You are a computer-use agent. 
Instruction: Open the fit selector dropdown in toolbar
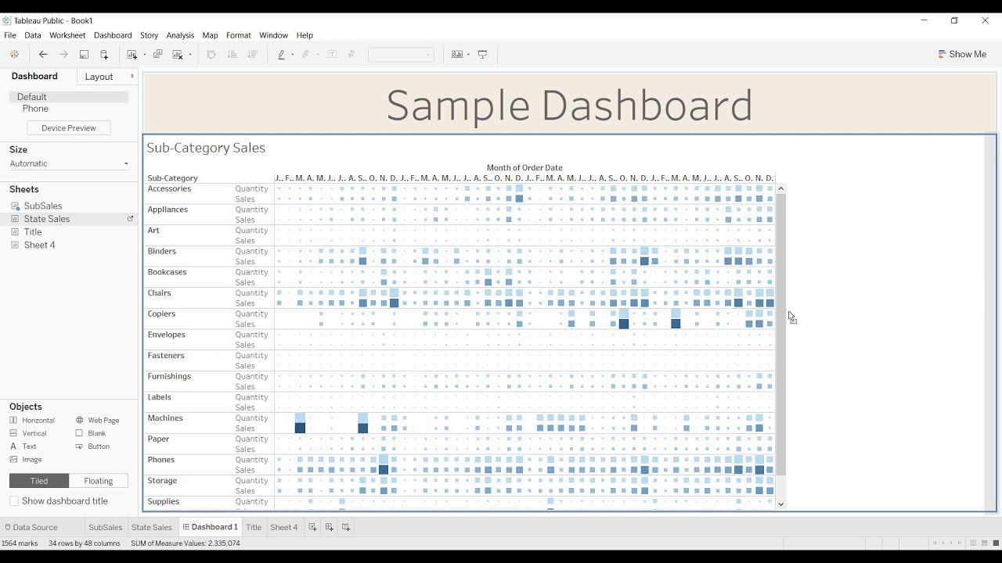401,55
